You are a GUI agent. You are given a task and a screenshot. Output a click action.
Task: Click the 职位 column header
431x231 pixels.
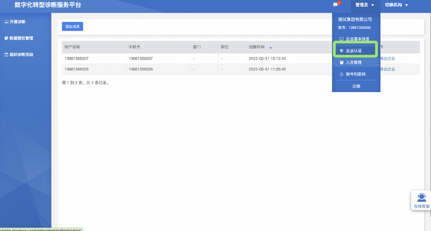(x=225, y=47)
